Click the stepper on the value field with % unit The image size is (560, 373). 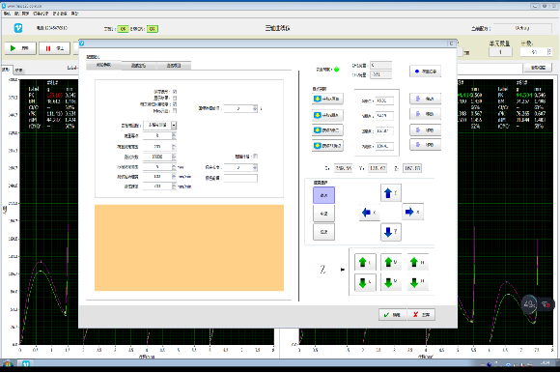click(x=255, y=108)
